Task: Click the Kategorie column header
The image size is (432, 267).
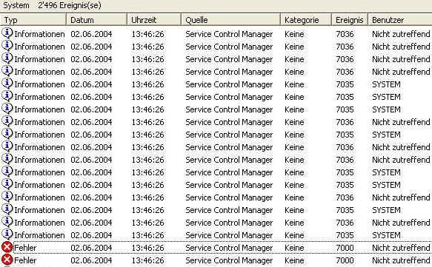Action: tap(305, 20)
